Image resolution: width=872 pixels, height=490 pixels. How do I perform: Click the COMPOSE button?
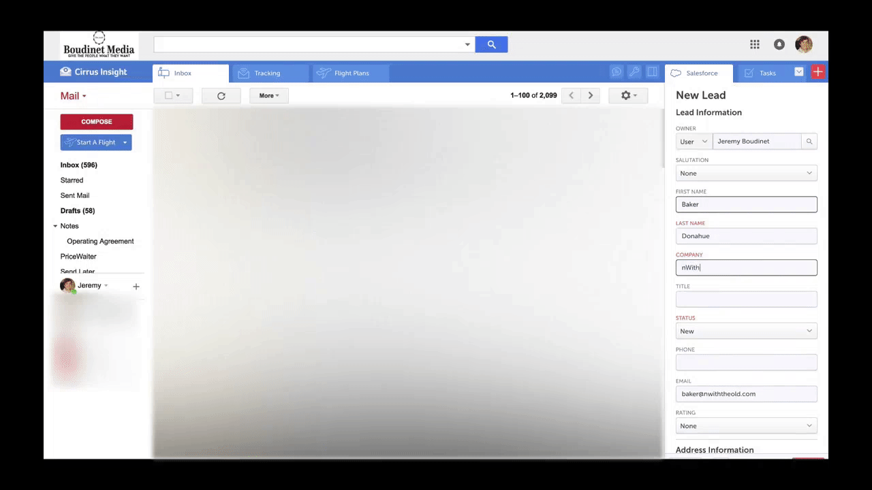coord(96,121)
